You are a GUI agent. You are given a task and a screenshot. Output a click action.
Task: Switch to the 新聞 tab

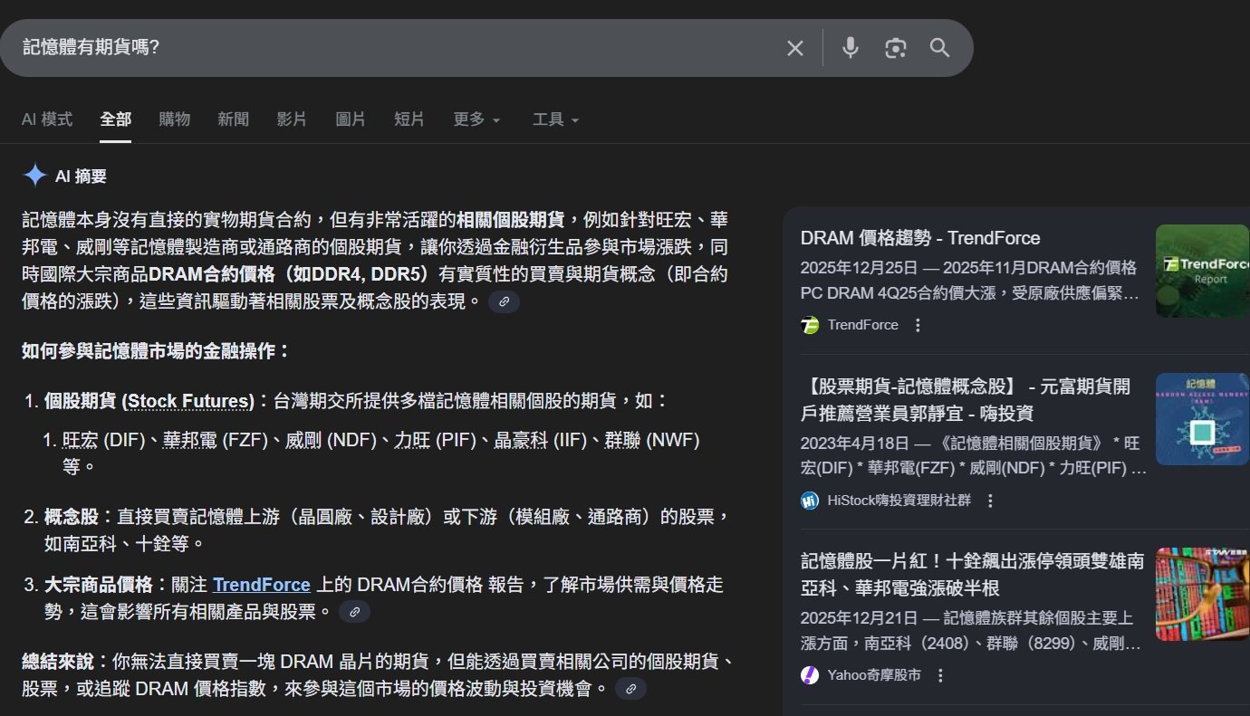(x=234, y=119)
